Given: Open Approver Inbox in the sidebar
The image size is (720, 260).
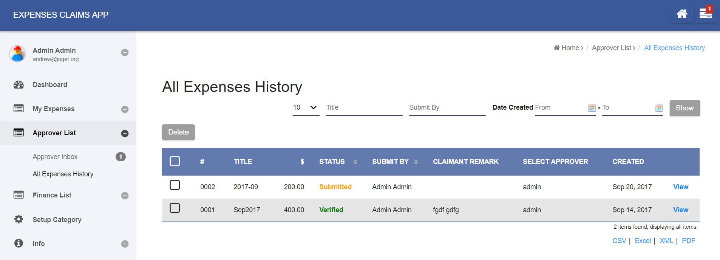Looking at the screenshot, I should 55,157.
